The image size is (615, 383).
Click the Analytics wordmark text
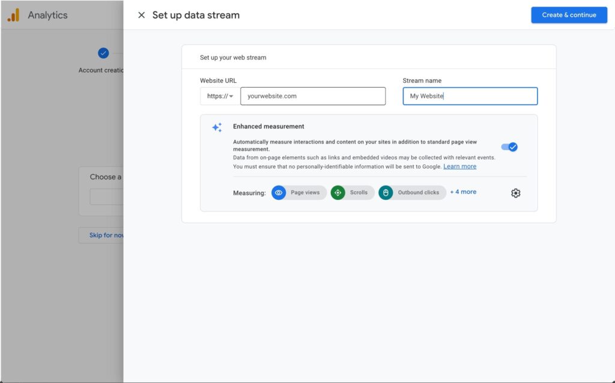[47, 15]
